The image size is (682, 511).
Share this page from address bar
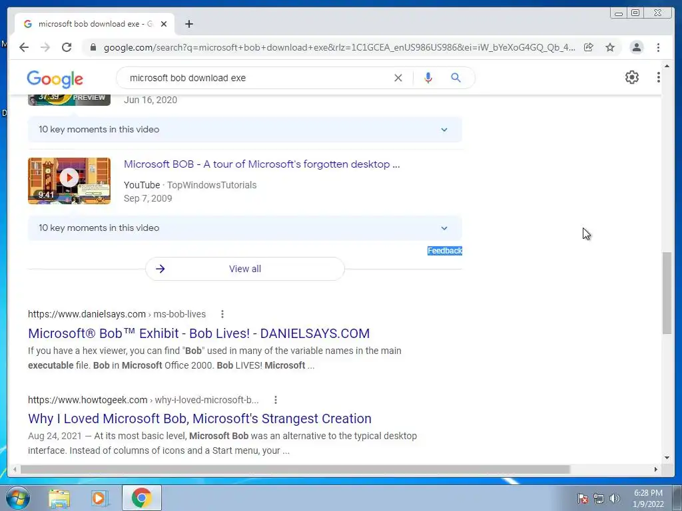coord(589,47)
